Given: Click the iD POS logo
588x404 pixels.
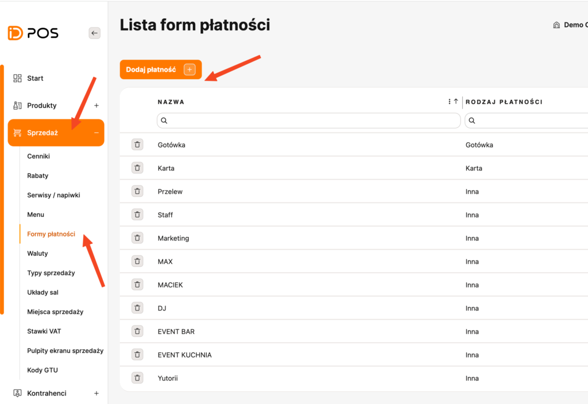Looking at the screenshot, I should click(x=33, y=33).
